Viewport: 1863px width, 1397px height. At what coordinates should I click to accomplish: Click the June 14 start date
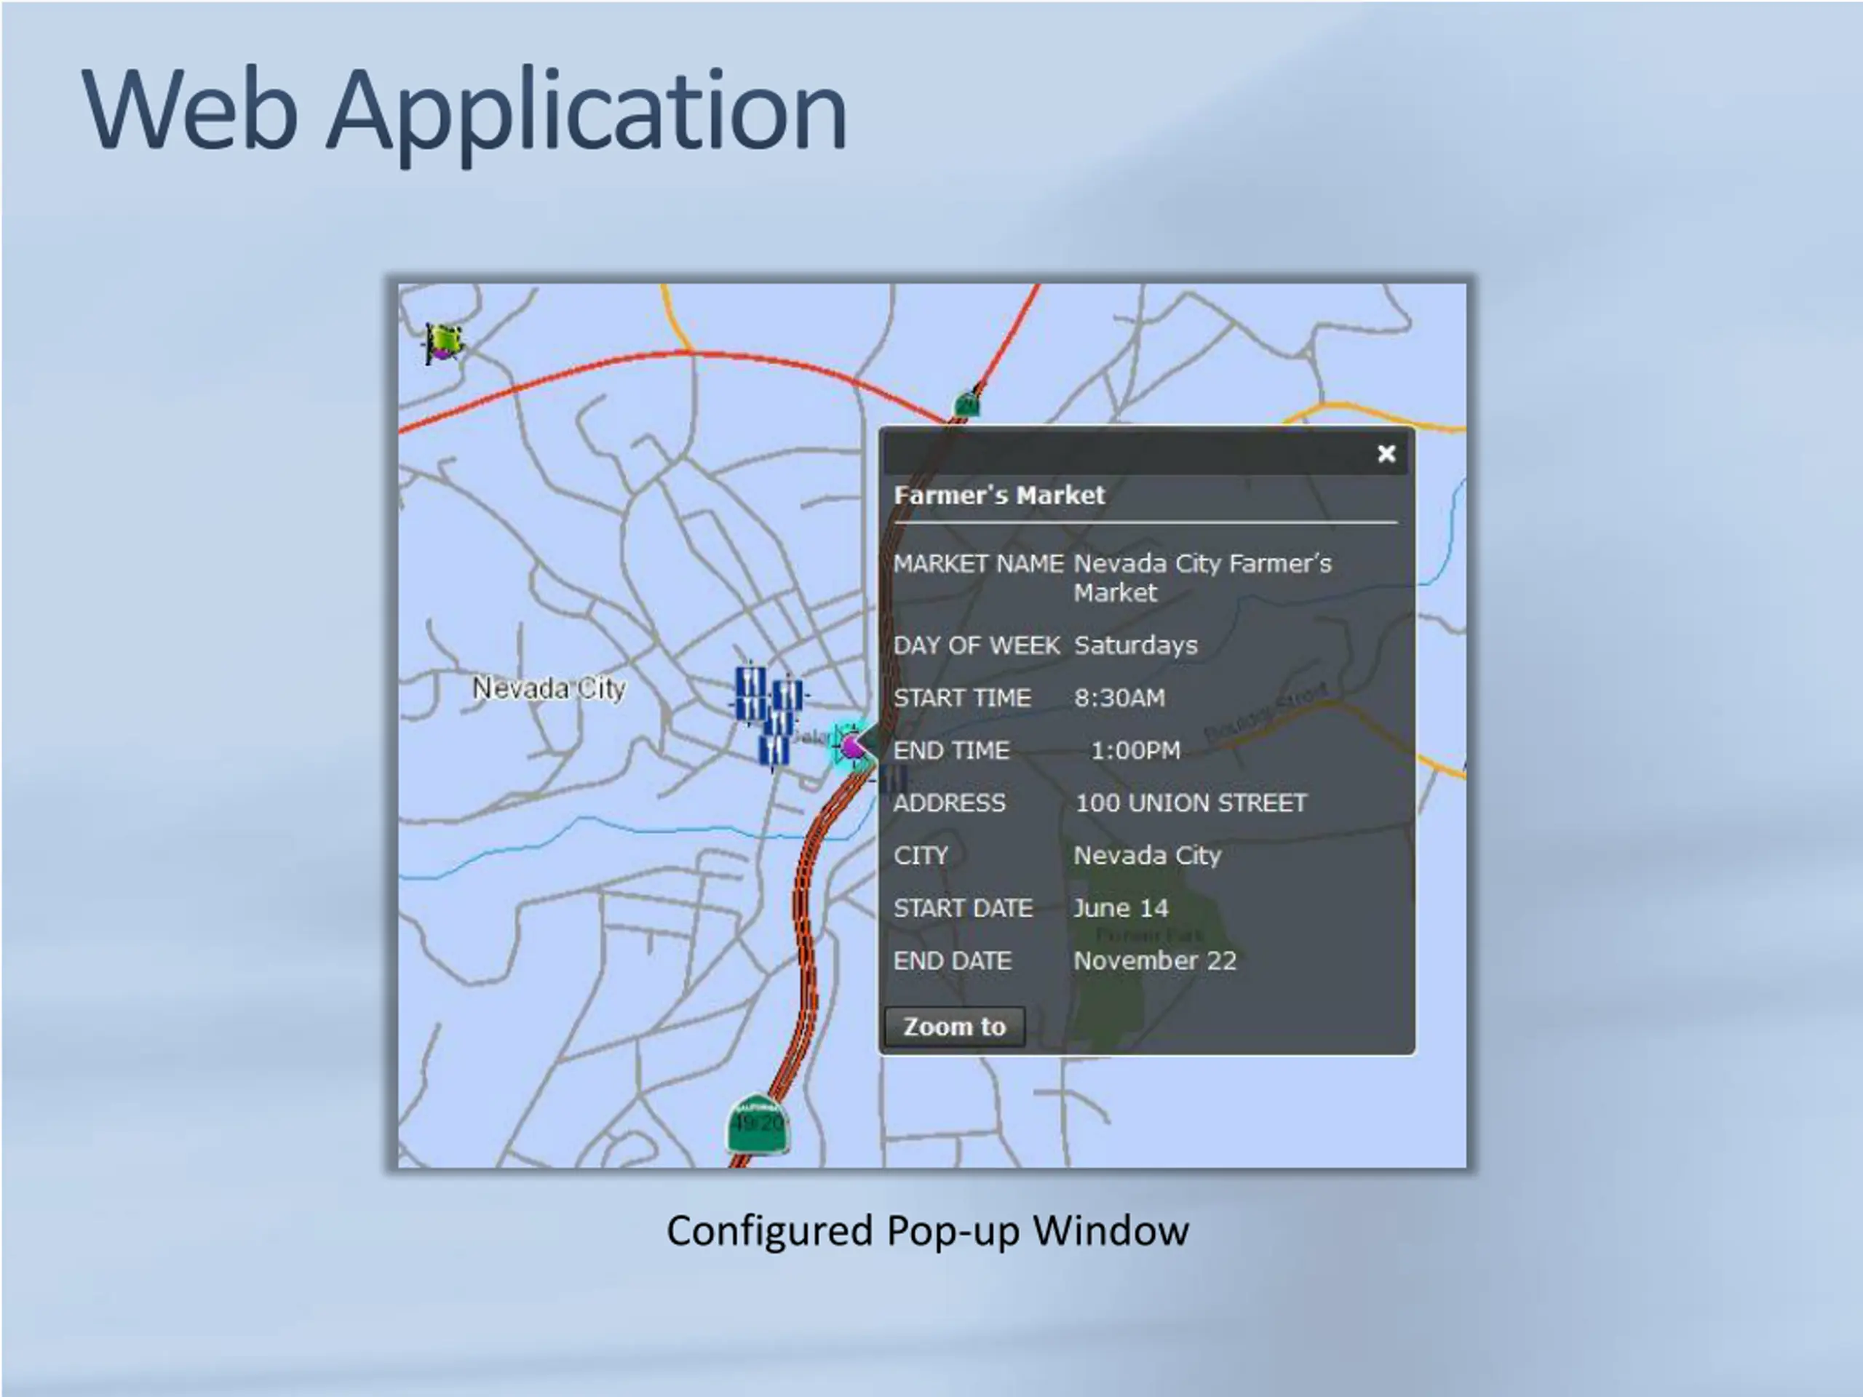1121,908
